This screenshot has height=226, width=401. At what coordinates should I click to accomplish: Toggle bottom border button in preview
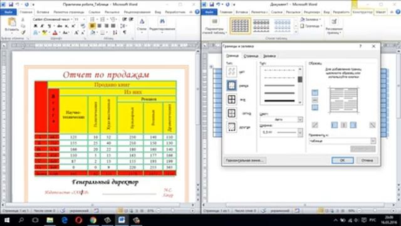315,107
